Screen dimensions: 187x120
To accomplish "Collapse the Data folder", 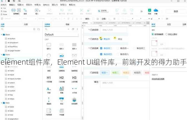I will 1,103.
